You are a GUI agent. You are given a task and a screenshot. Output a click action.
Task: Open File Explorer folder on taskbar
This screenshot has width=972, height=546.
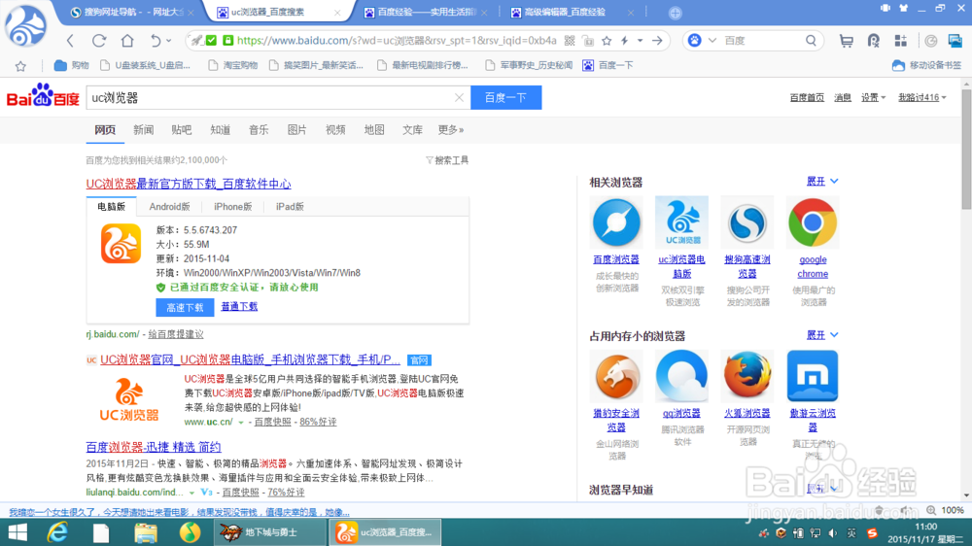146,533
